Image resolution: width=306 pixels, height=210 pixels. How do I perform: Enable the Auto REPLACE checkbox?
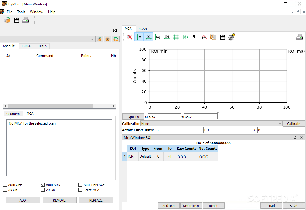(81, 184)
